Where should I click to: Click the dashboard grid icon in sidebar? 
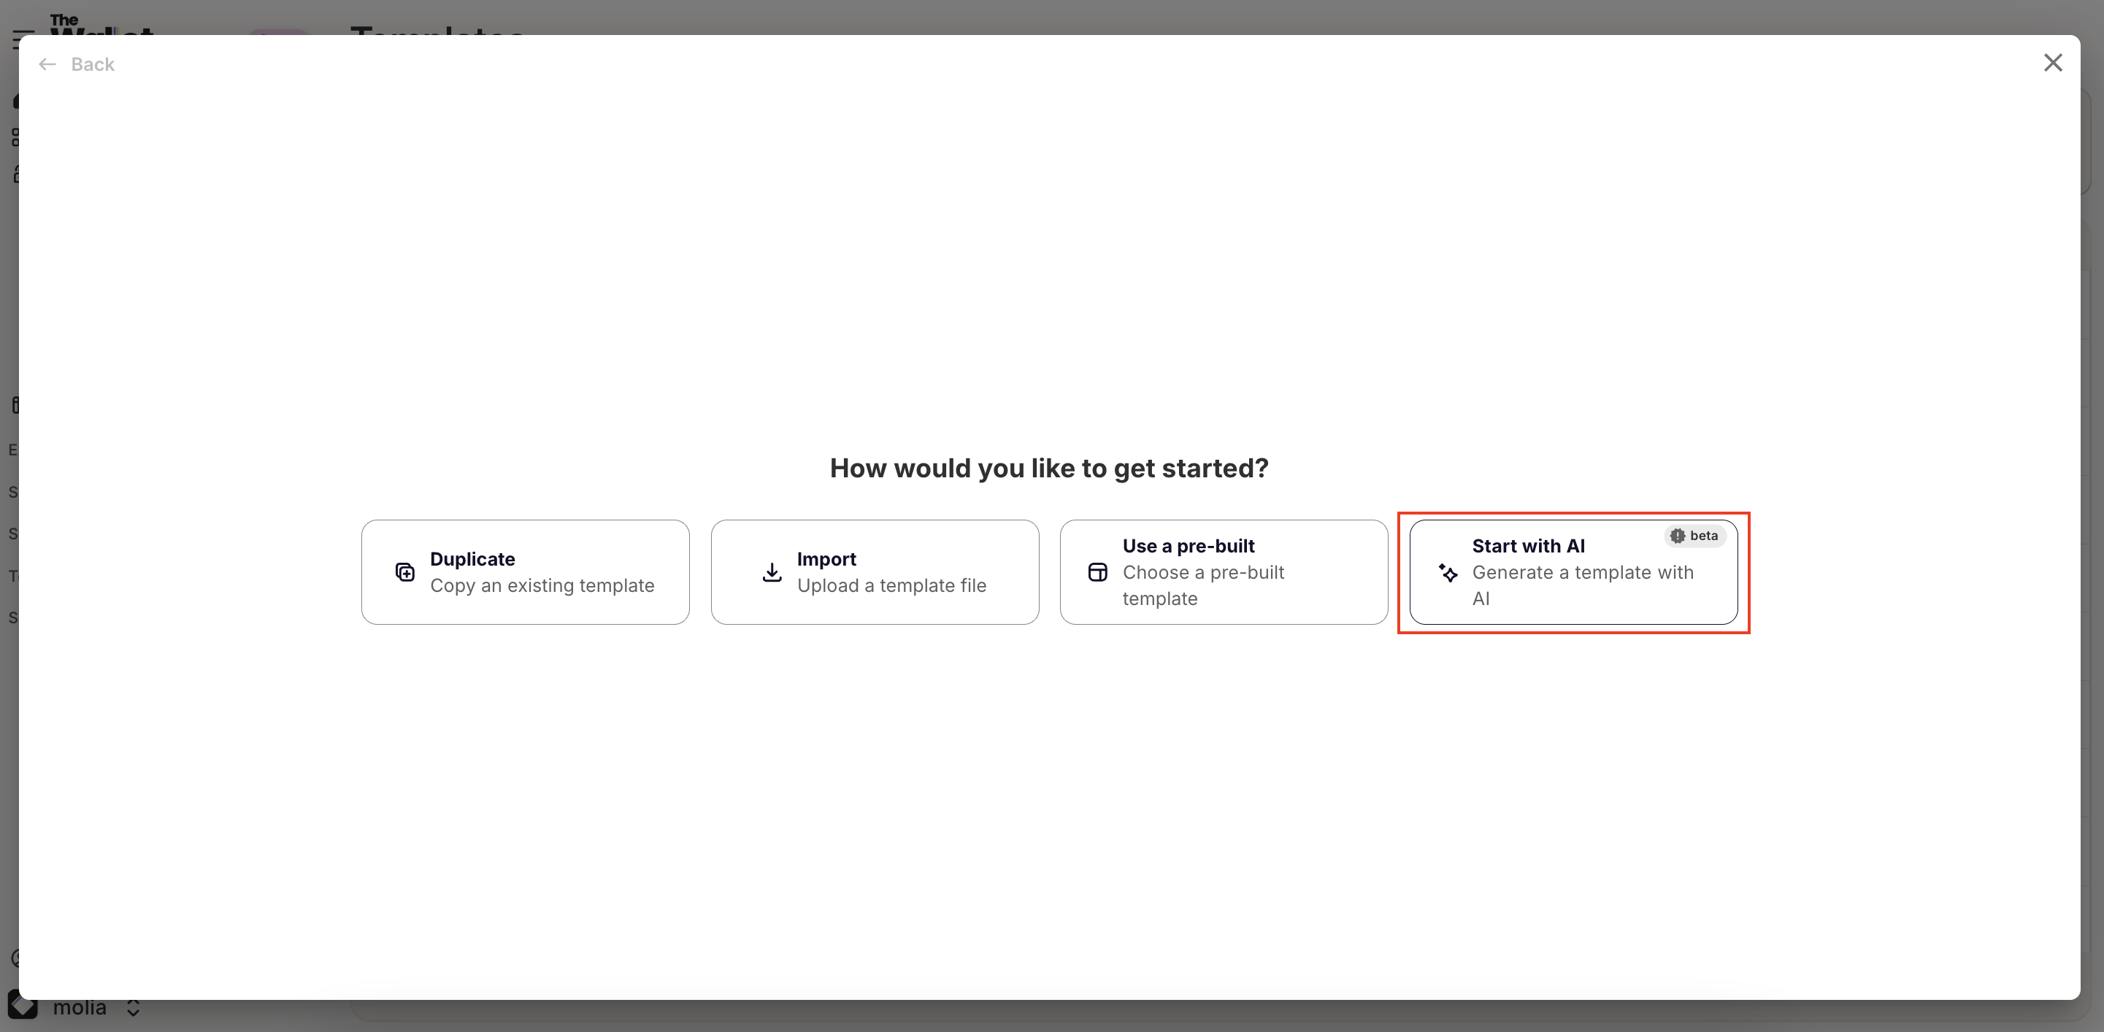16,137
